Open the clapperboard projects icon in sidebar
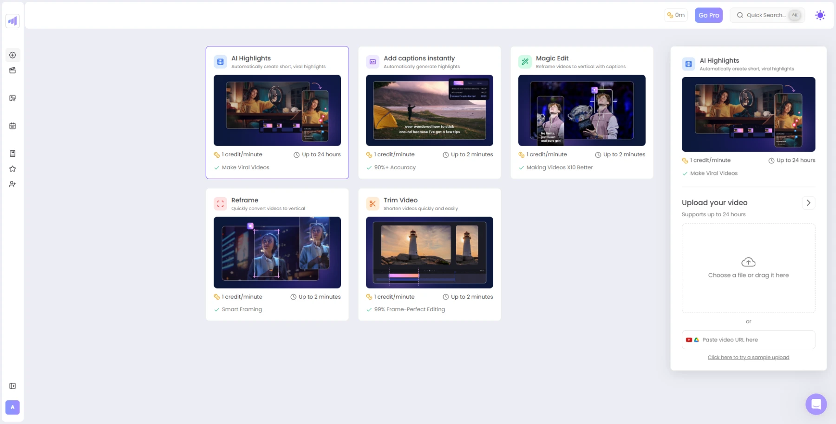This screenshot has width=836, height=424. pos(13,71)
